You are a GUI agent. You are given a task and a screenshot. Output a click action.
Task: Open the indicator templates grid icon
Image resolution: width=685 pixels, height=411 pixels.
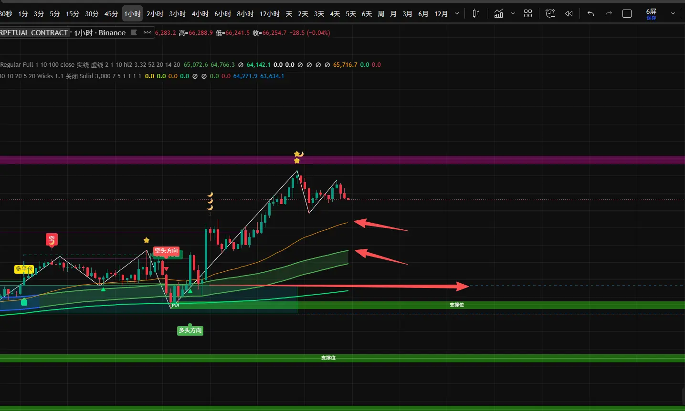click(x=528, y=14)
